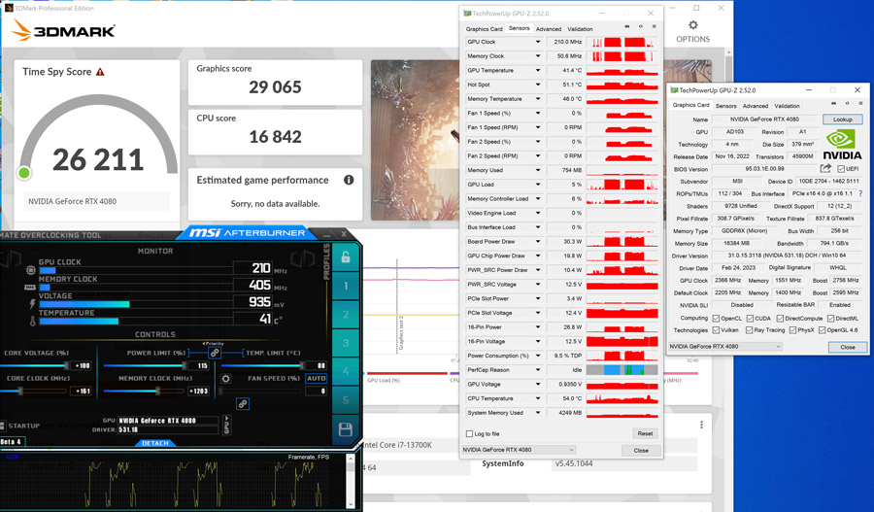Viewport: 874px width, 512px height.
Task: Toggle PhysX checkbox
Action: click(x=792, y=330)
